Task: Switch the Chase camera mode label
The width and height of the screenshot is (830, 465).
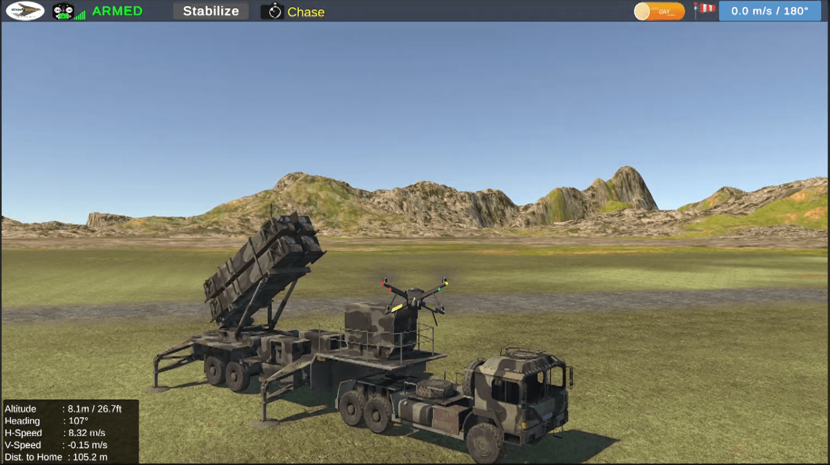Action: click(x=306, y=12)
